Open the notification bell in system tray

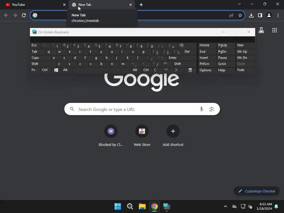277,206
